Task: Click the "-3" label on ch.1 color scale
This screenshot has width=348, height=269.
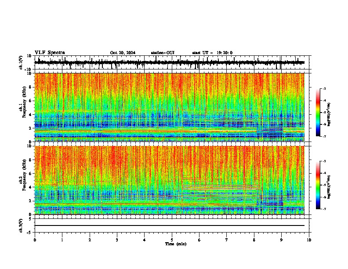Action: click(324, 89)
